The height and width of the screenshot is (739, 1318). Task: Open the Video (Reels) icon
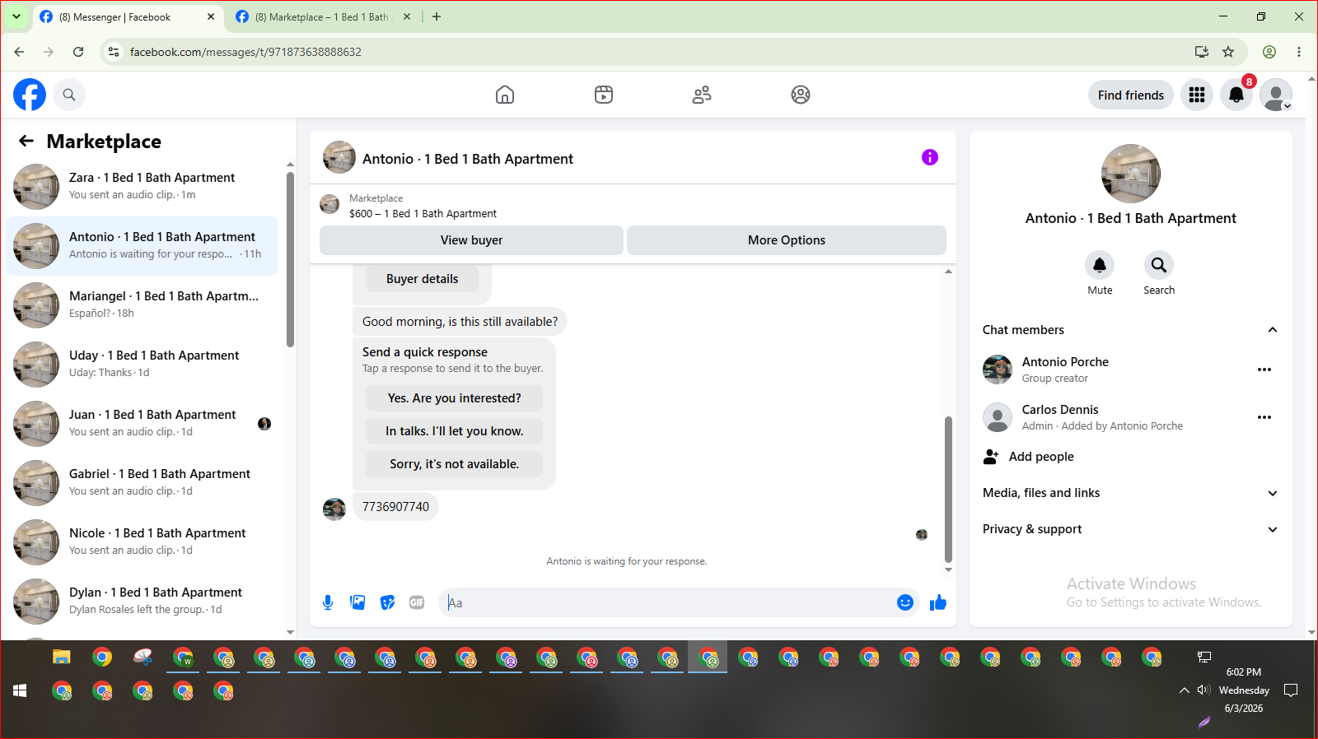point(604,95)
